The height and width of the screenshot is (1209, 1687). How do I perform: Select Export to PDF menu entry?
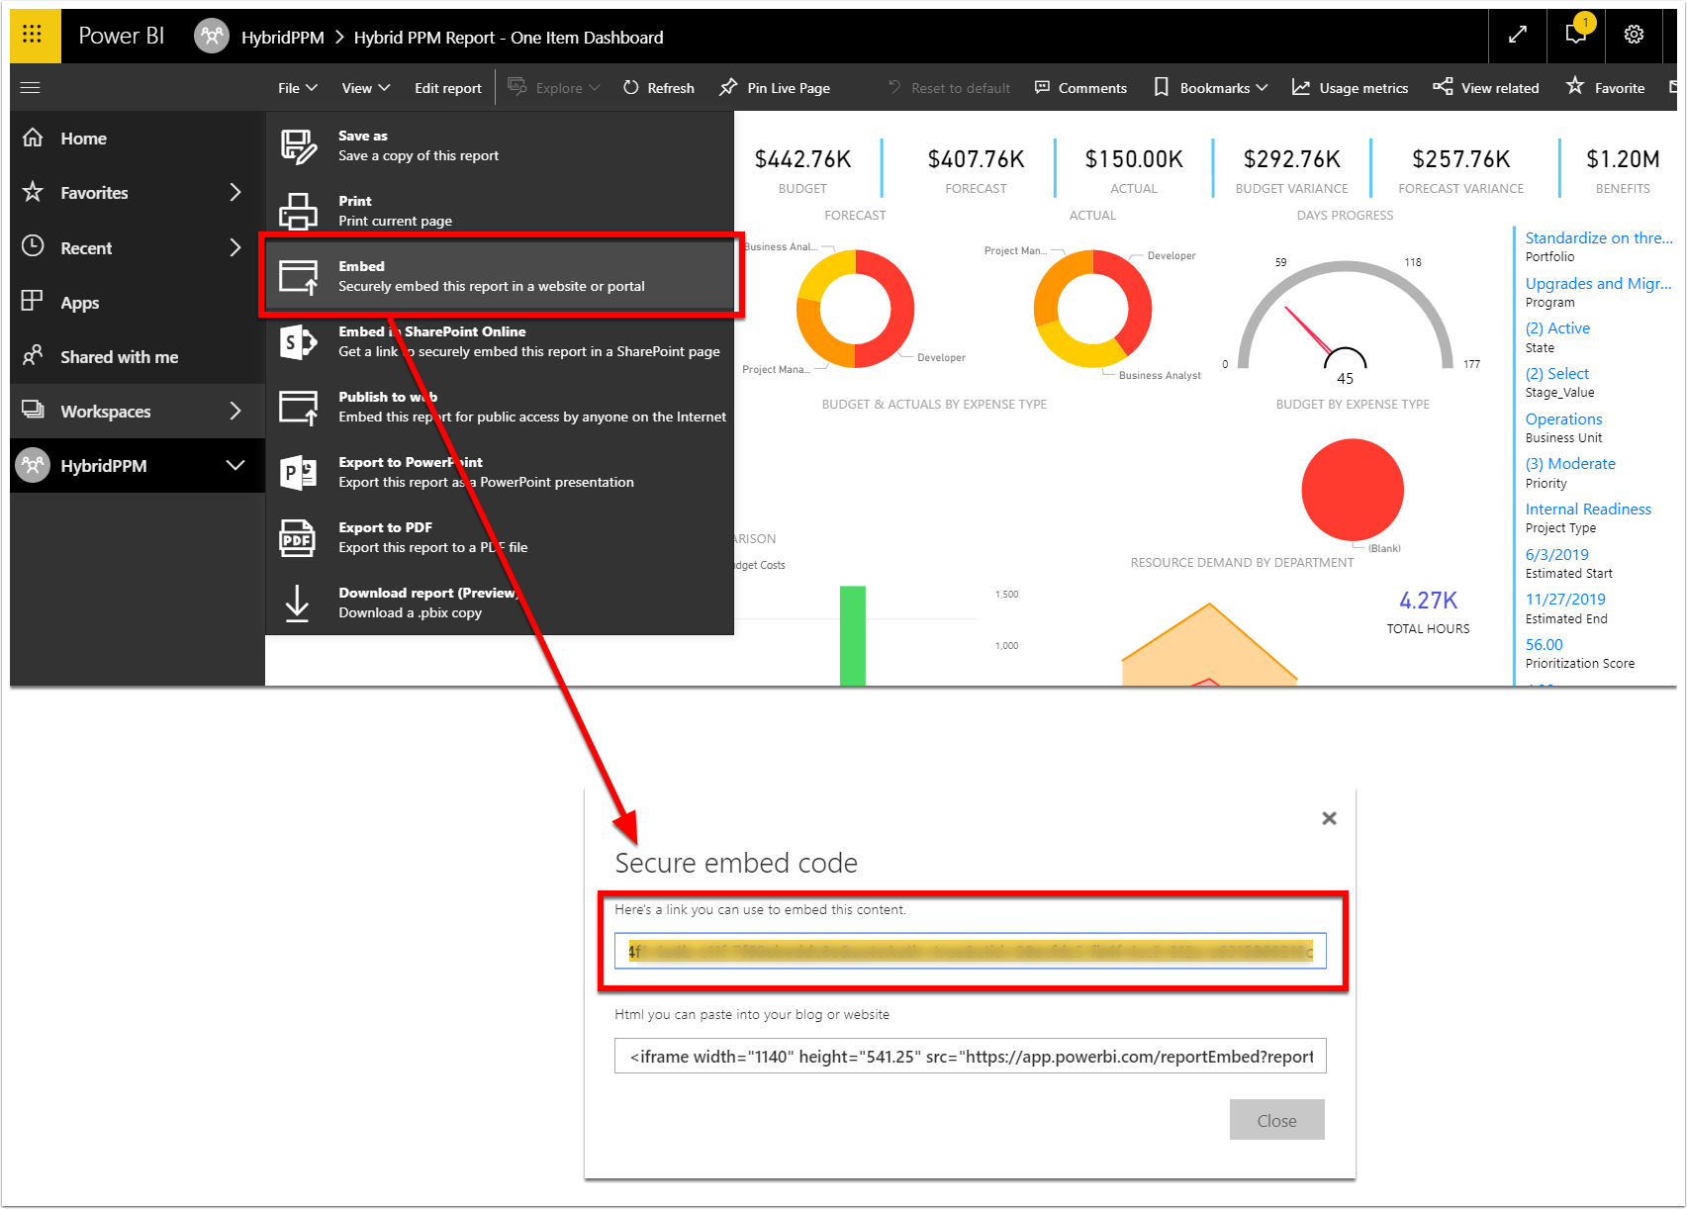pos(501,537)
